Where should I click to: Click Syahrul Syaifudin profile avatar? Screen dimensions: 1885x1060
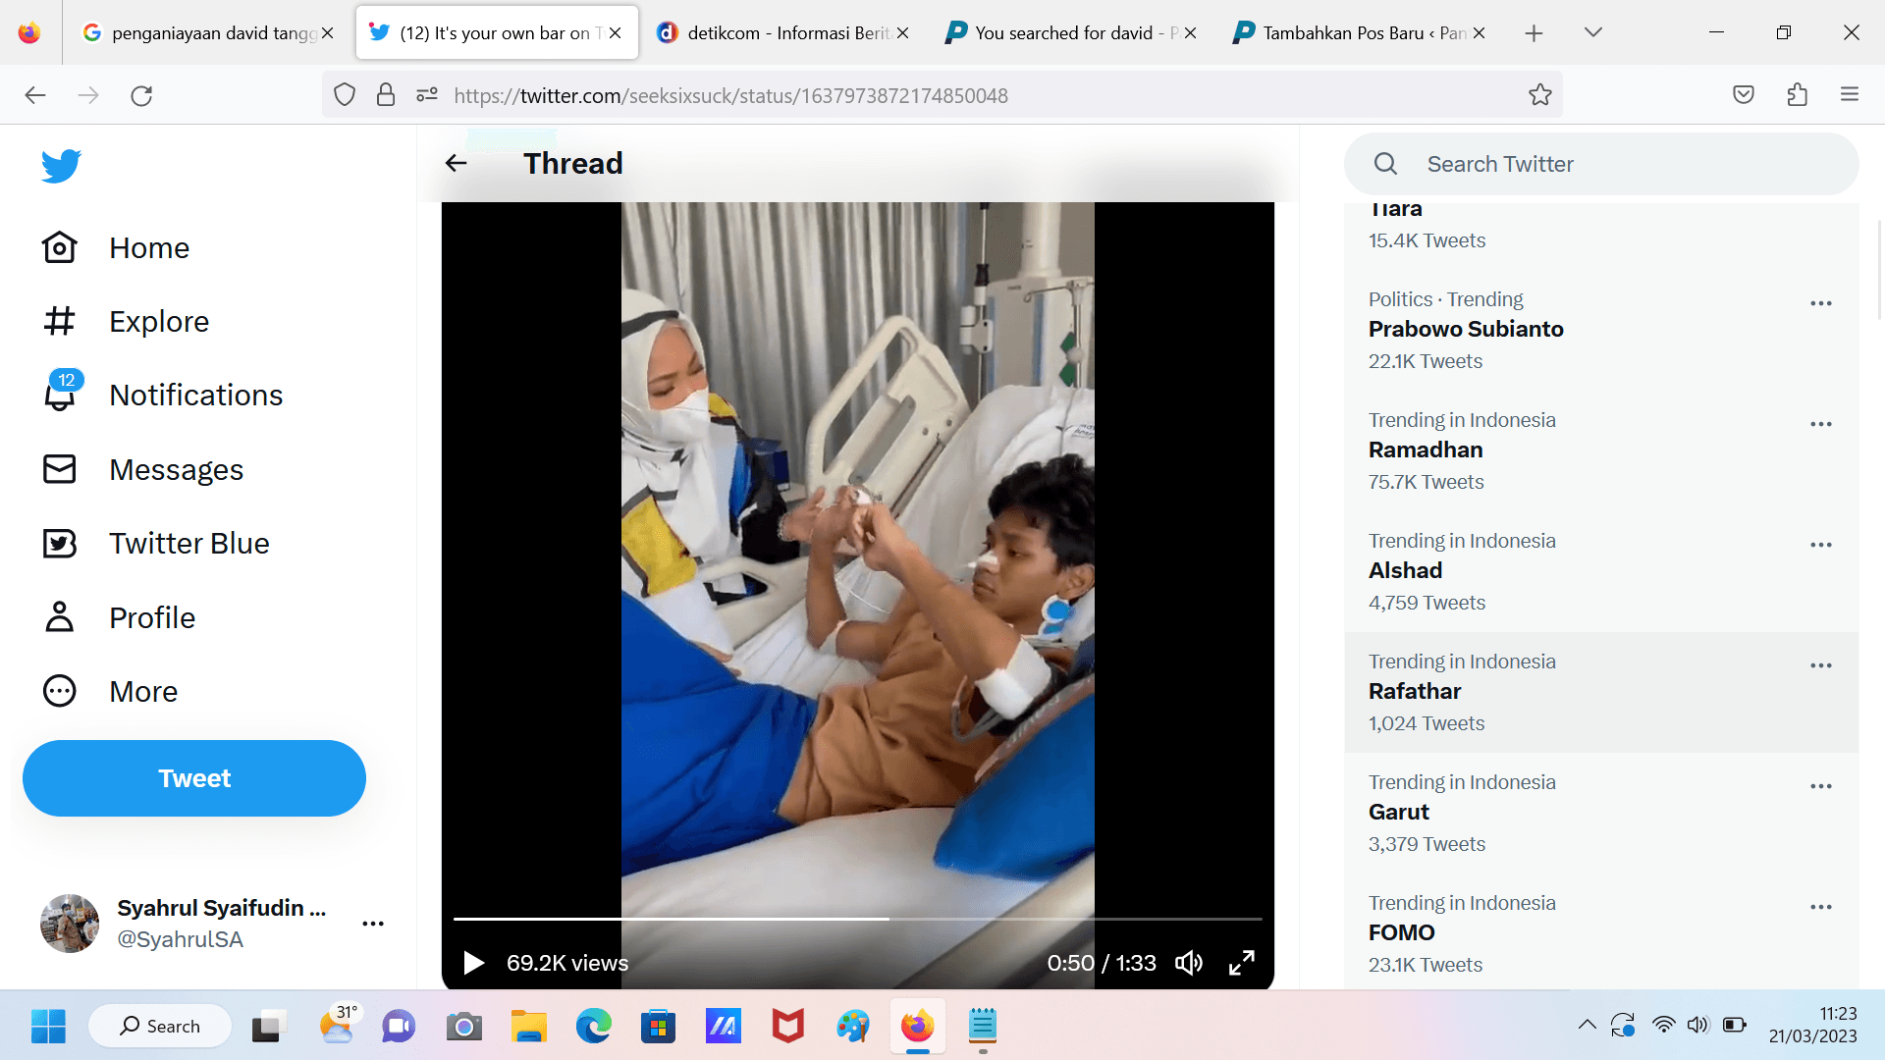pos(70,924)
